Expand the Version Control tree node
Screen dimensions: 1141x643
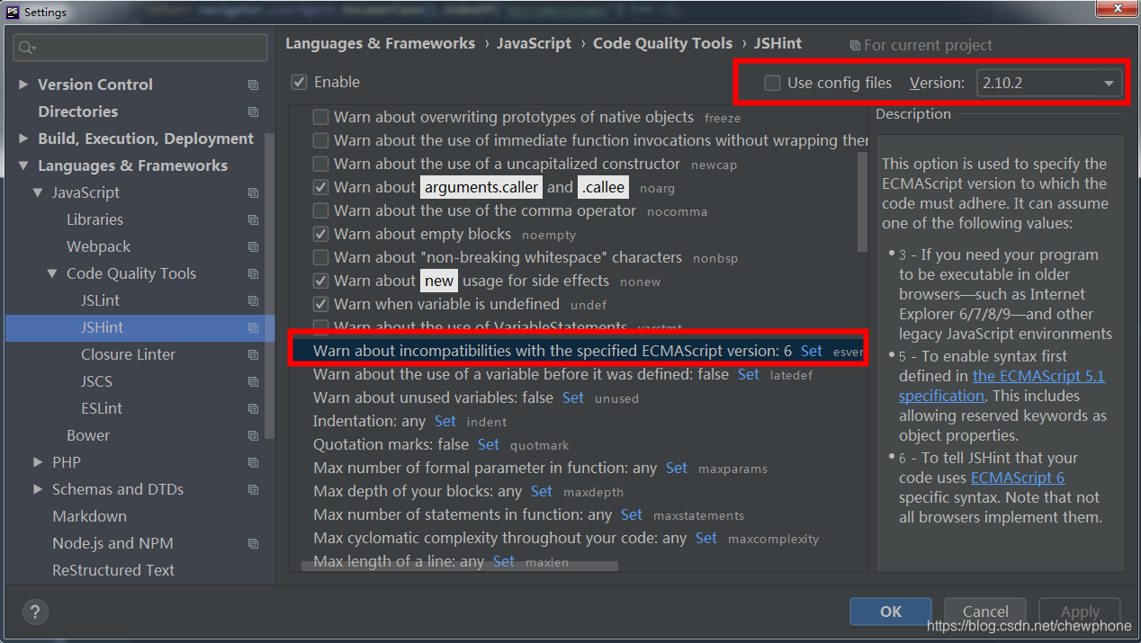click(x=23, y=85)
